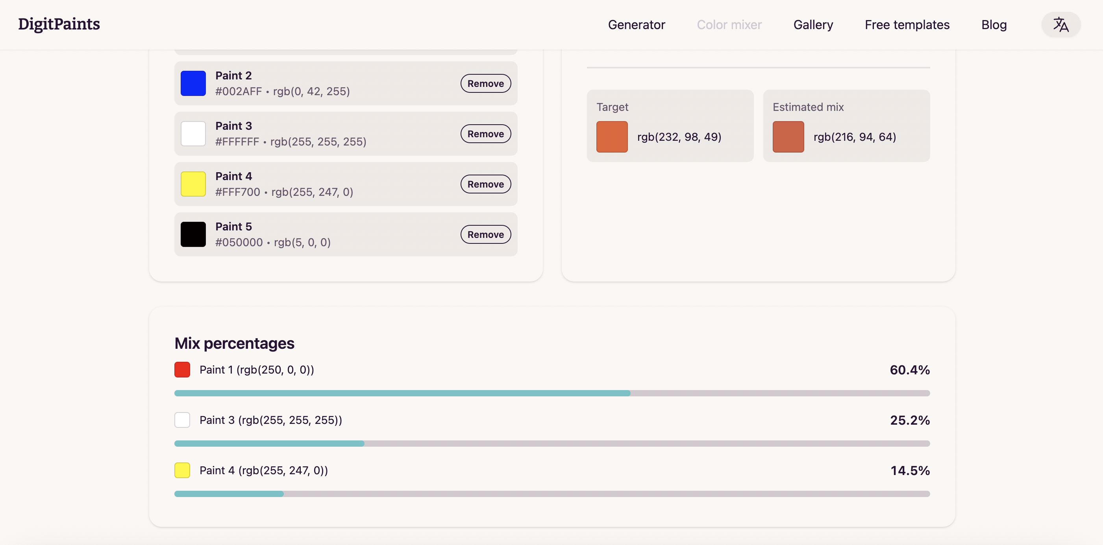Image resolution: width=1103 pixels, height=545 pixels.
Task: Browse Free templates
Action: [907, 24]
